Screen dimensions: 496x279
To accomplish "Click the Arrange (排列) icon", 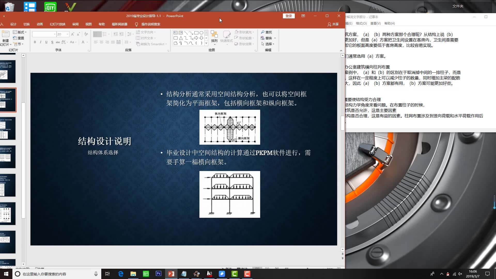I will [214, 34].
